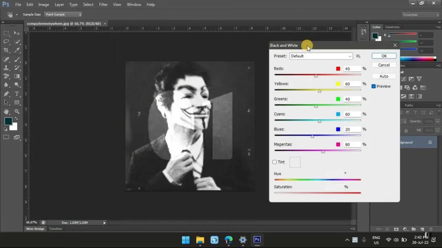Select the Crop tool
The width and height of the screenshot is (442, 248).
pyautogui.click(x=6, y=50)
